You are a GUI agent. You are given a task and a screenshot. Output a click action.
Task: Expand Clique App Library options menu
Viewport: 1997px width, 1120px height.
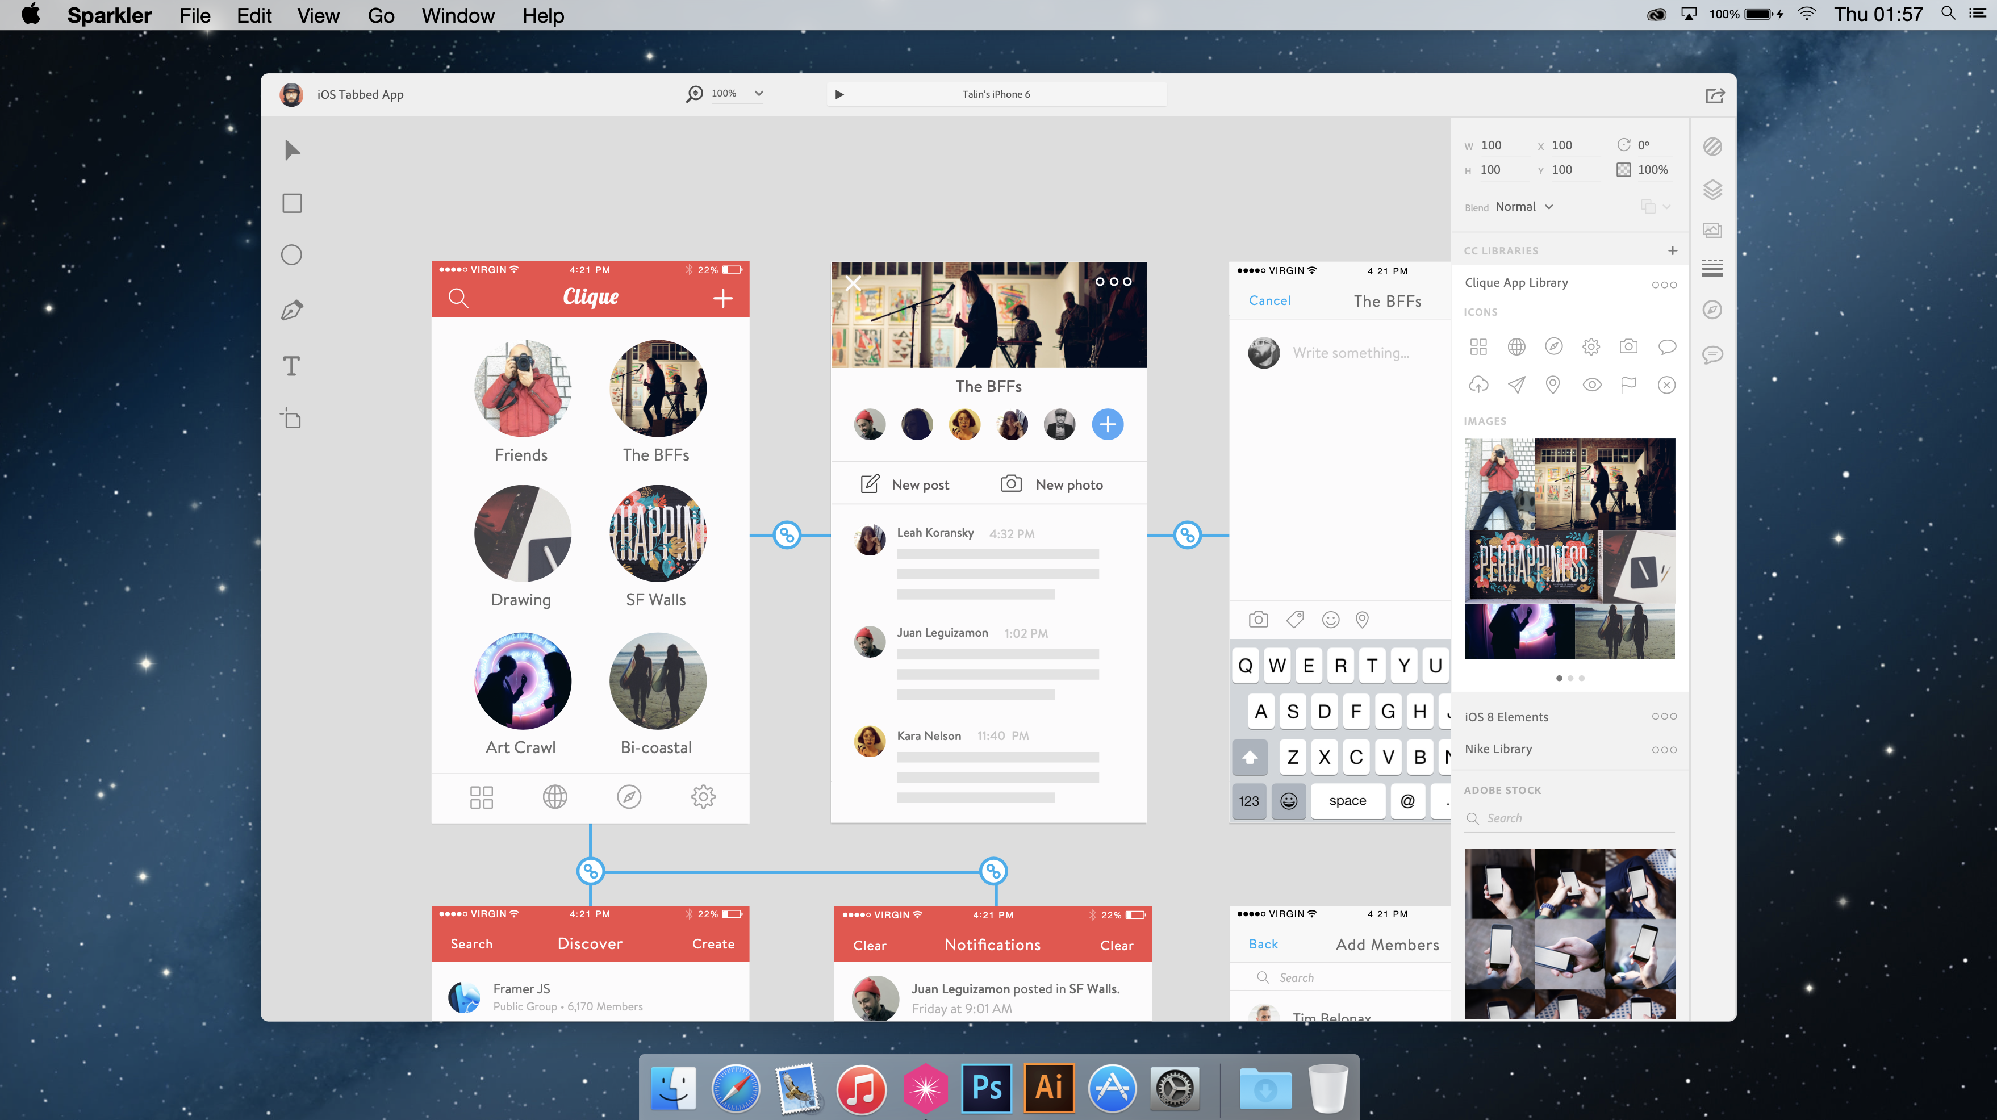point(1664,285)
